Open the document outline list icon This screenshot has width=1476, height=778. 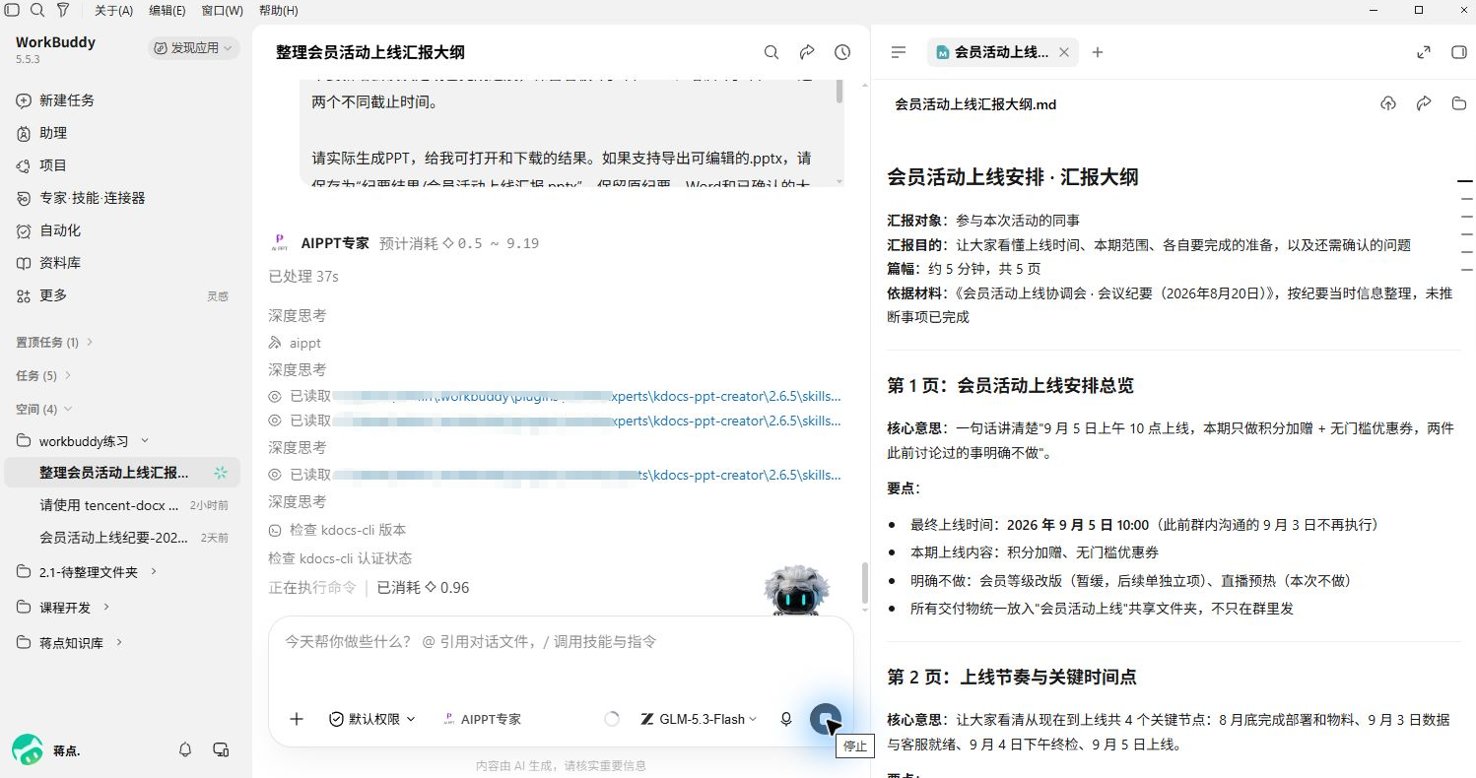(x=899, y=52)
